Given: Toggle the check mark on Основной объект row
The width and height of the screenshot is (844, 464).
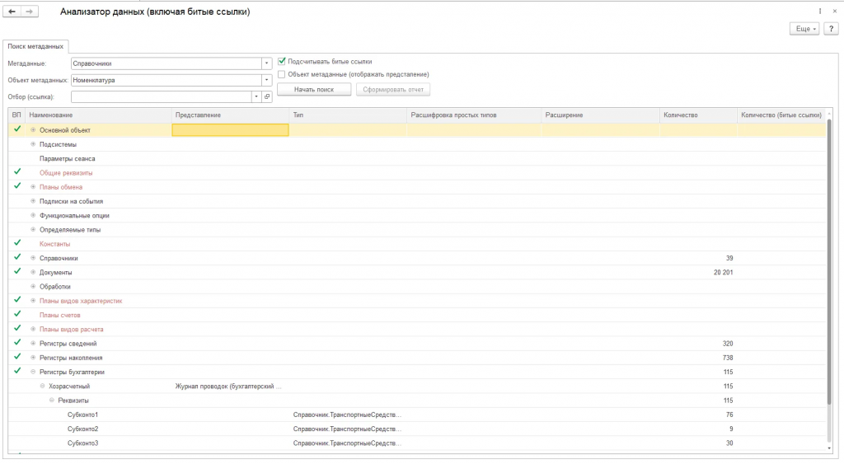Looking at the screenshot, I should (x=17, y=129).
